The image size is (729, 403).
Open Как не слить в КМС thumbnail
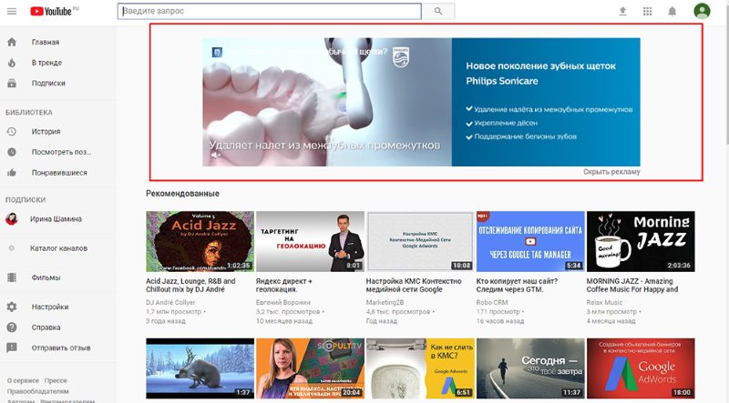coord(420,368)
